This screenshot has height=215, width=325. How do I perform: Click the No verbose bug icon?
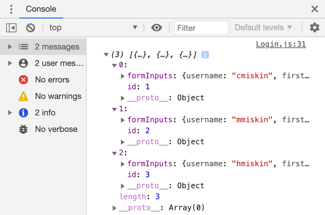click(x=23, y=129)
